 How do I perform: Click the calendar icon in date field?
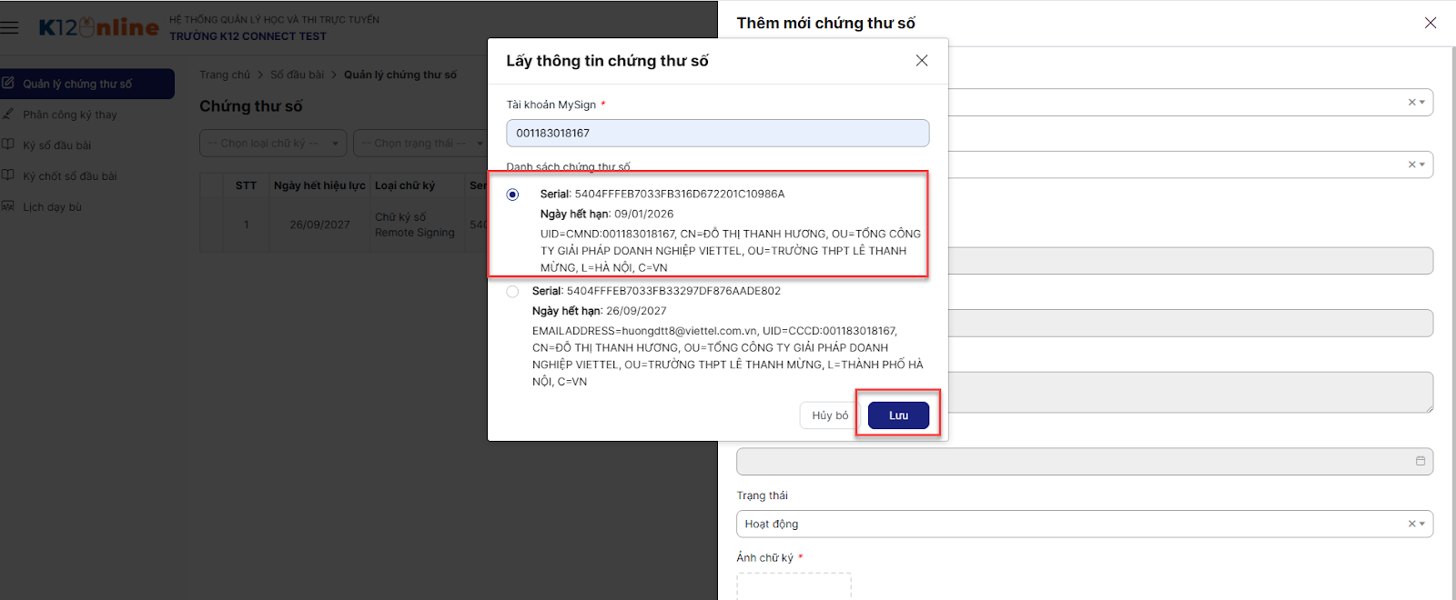tap(1420, 461)
